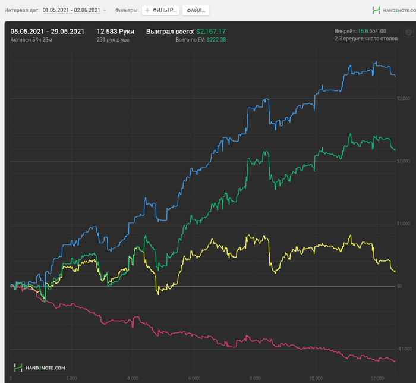
Task: Click the $1,000 axis label
Action: coord(404,224)
